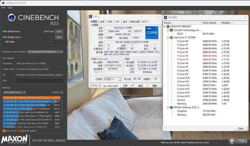Select ranking row 2 AMD Ryzen Threadripper 30054
The height and width of the screenshot is (146, 250).
(32, 101)
